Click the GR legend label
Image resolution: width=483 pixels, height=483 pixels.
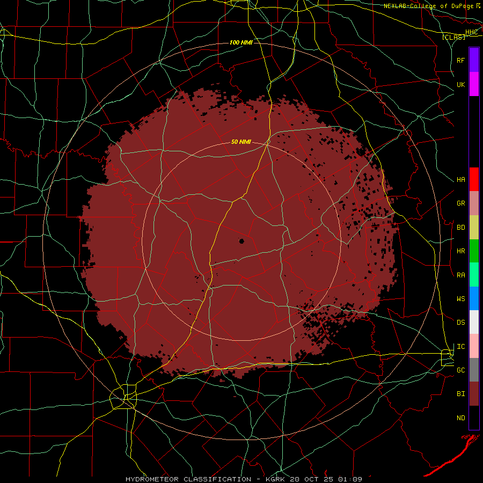(x=460, y=203)
